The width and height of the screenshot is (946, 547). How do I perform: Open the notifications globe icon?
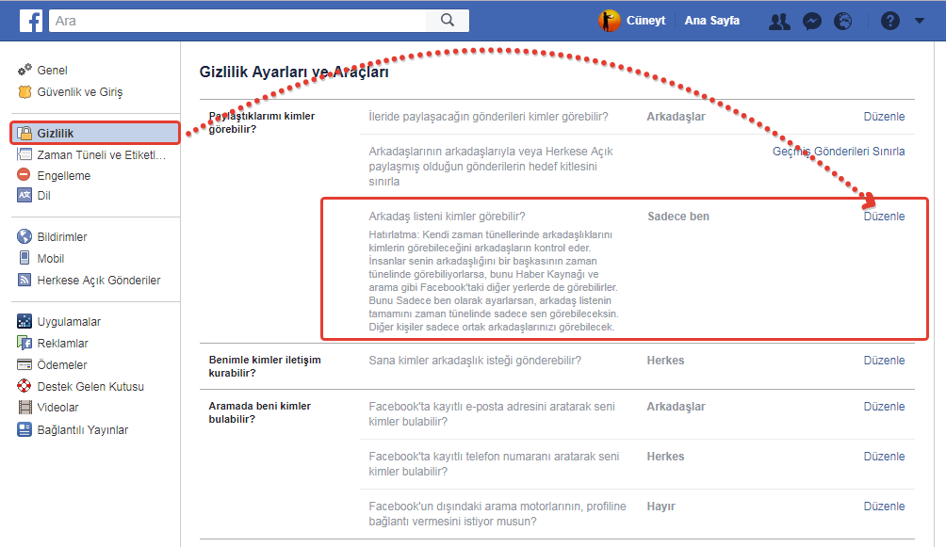(843, 21)
